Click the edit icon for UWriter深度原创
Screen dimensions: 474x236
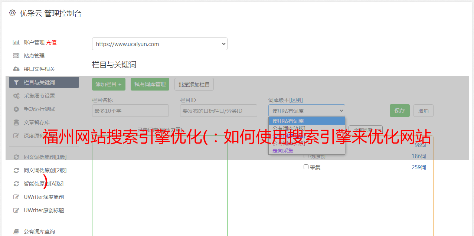click(x=16, y=197)
